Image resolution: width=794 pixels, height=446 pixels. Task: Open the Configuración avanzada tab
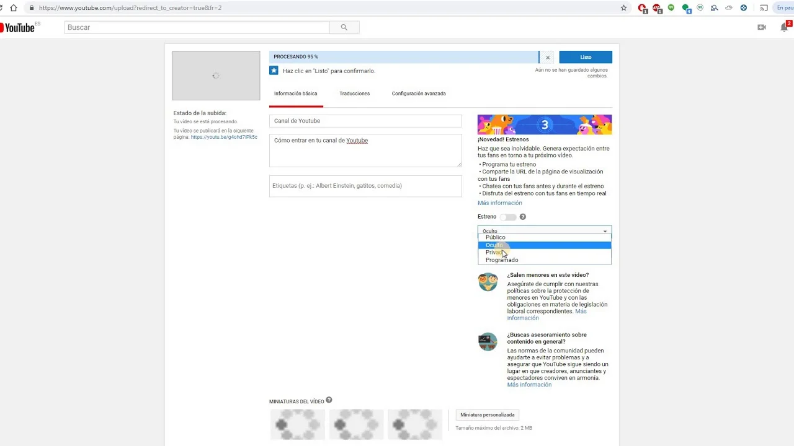pyautogui.click(x=418, y=94)
